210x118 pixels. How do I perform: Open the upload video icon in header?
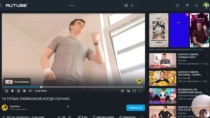(x=178, y=5)
